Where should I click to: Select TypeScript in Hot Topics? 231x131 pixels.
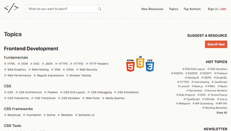pos(191,99)
